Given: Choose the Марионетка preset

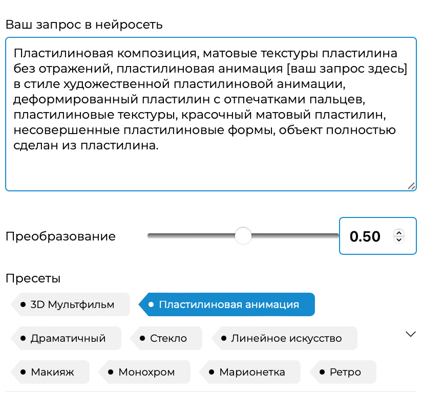Looking at the screenshot, I should 251,372.
